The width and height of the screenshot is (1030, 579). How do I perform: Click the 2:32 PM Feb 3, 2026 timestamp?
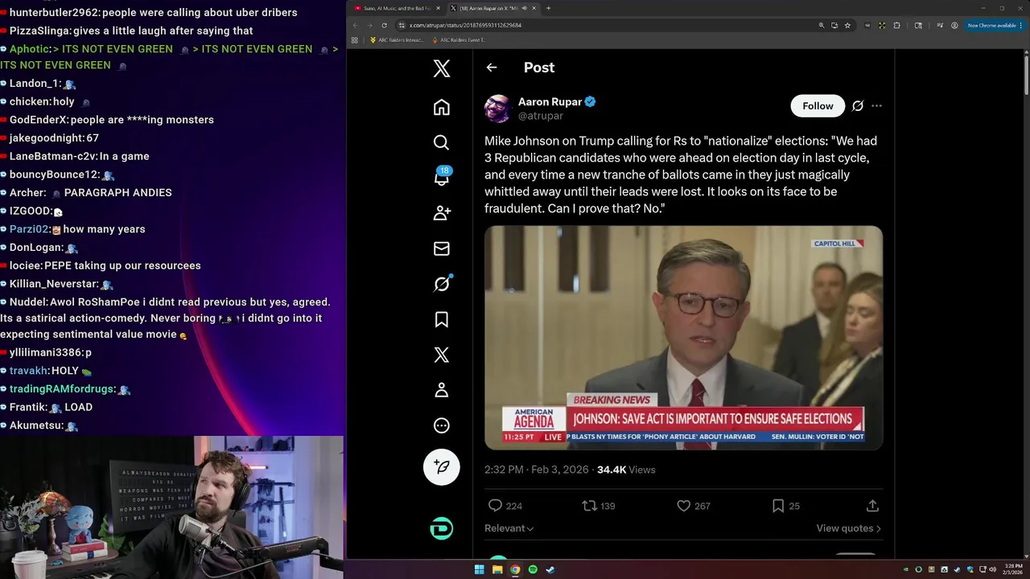[536, 470]
